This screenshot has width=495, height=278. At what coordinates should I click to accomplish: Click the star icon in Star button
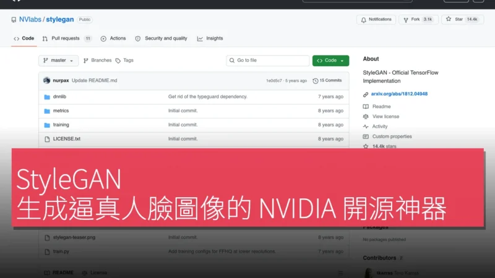(x=449, y=19)
